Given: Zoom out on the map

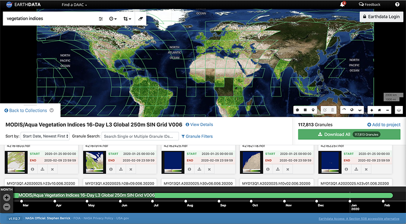Looking at the screenshot, I should tap(388, 110).
